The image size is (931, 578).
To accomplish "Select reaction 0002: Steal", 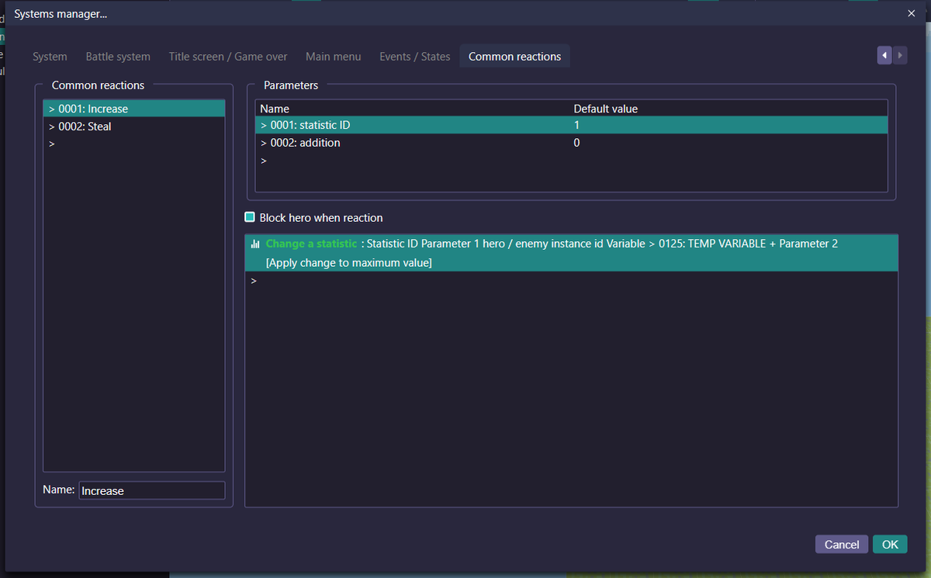I will (134, 126).
